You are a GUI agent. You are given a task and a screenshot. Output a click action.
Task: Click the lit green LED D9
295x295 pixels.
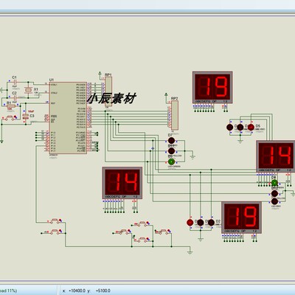pos(171,162)
